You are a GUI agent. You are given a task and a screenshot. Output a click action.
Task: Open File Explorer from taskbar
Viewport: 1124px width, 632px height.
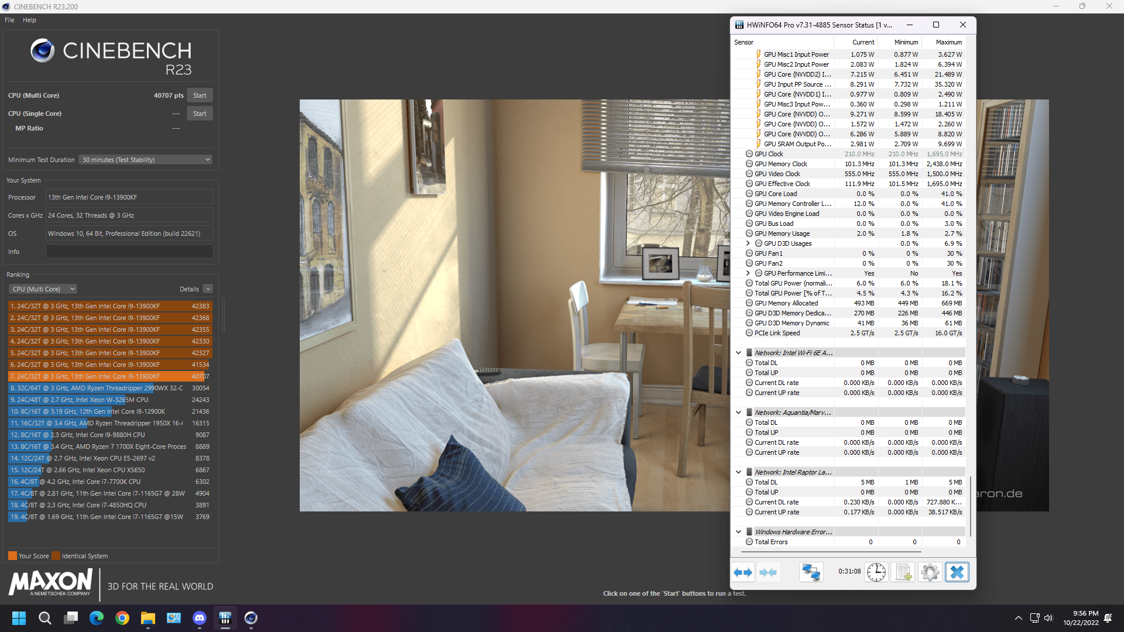point(148,618)
